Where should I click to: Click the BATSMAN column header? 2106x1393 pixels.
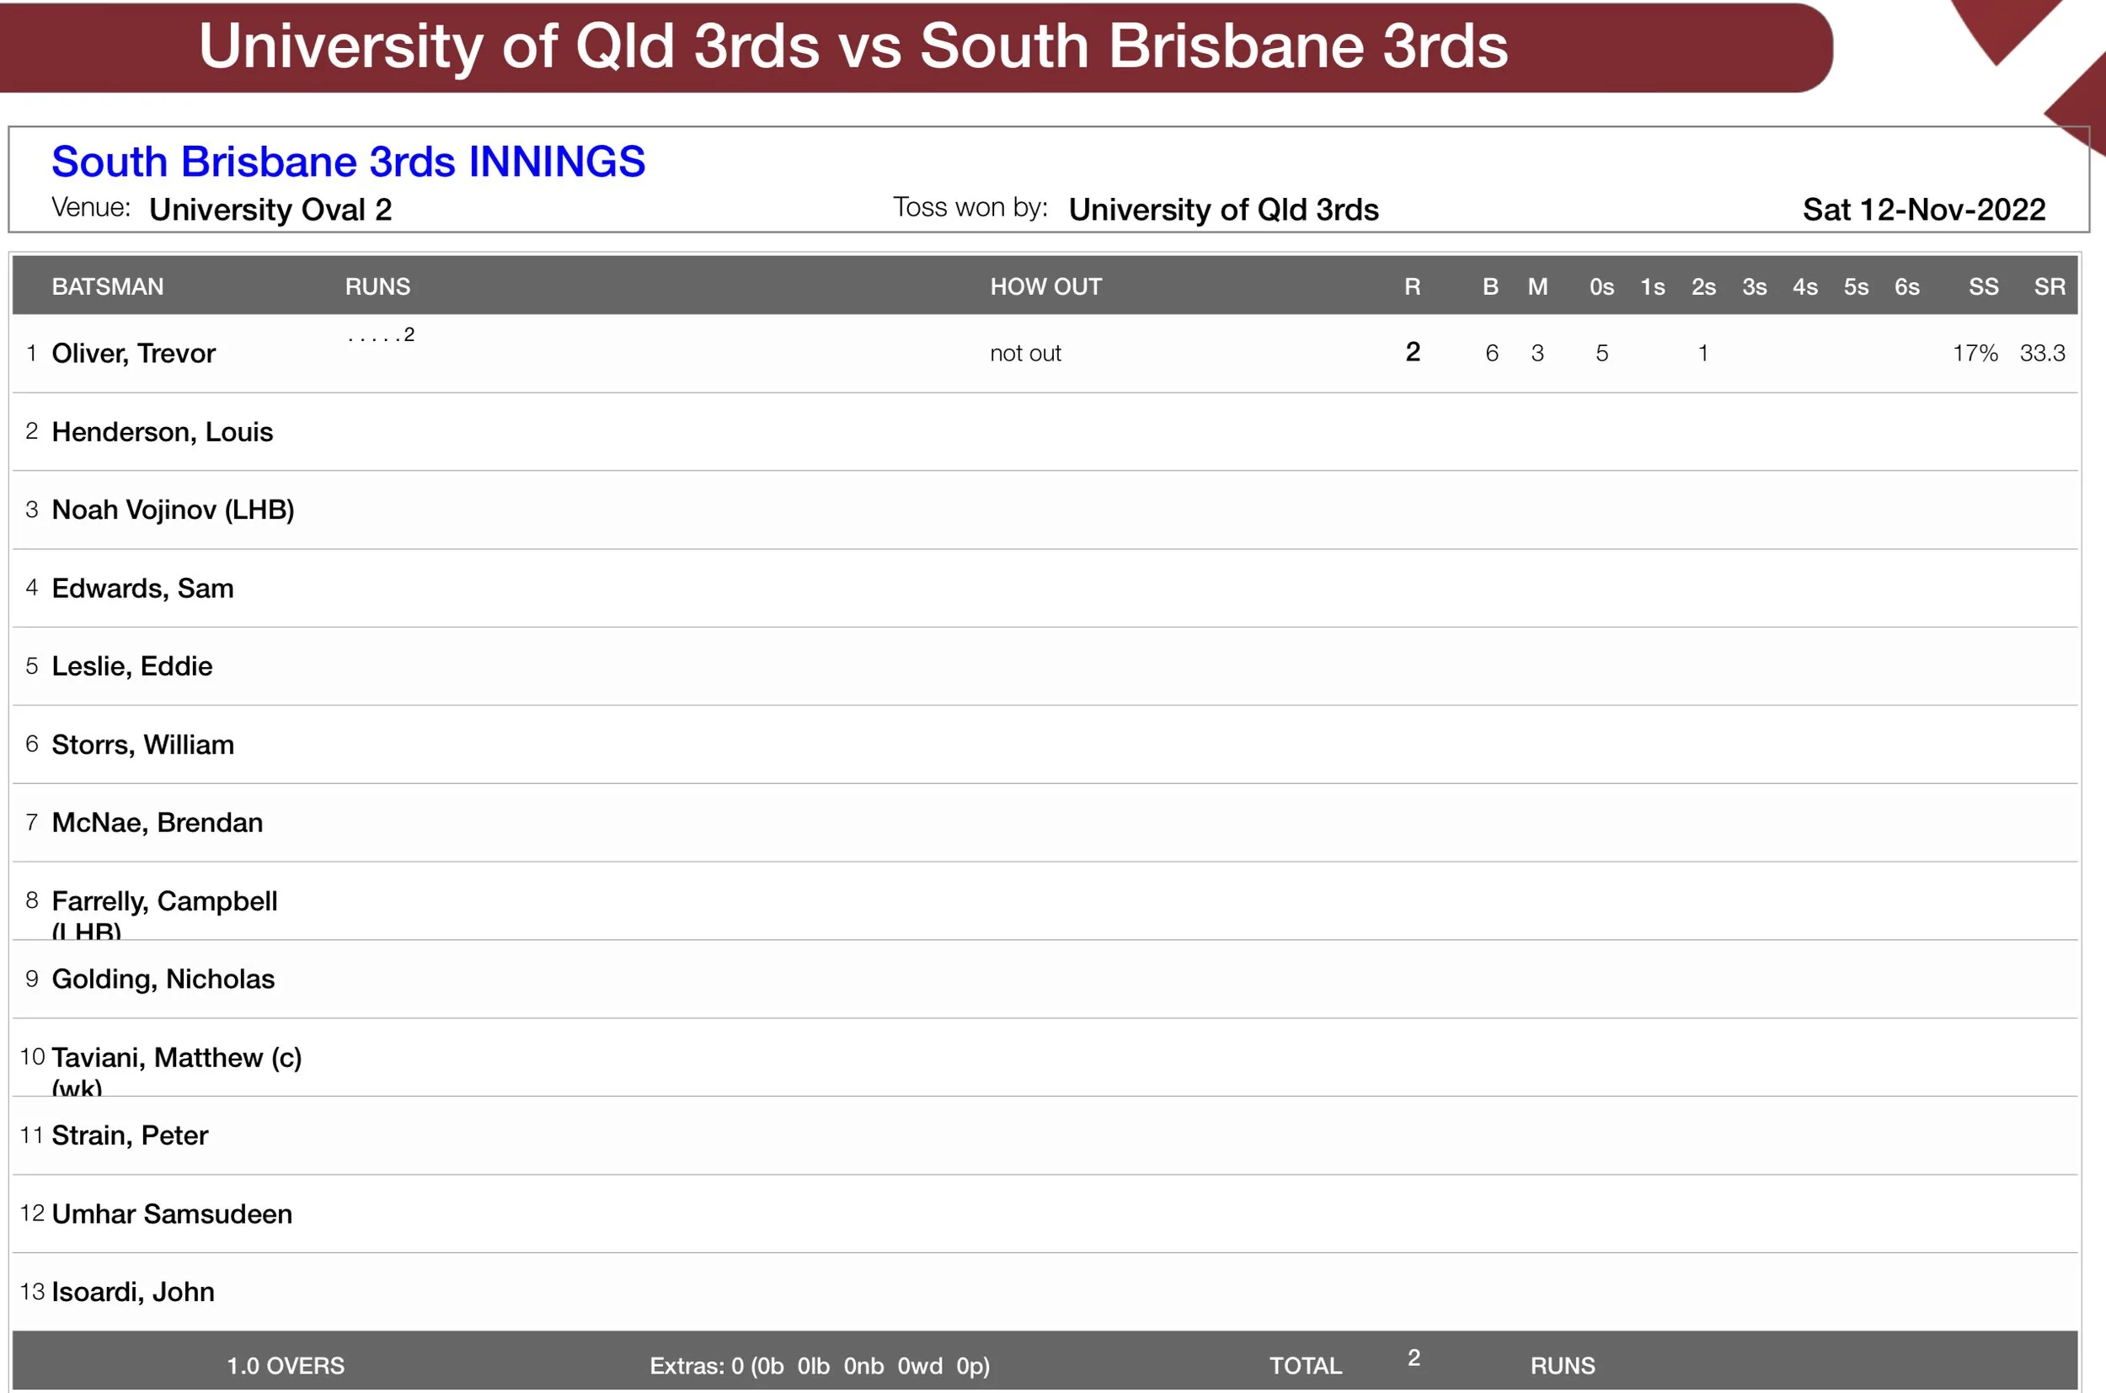[x=108, y=287]
